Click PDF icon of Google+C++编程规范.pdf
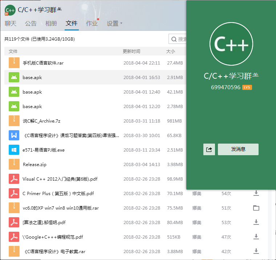The image size is (276, 260). click(x=14, y=237)
